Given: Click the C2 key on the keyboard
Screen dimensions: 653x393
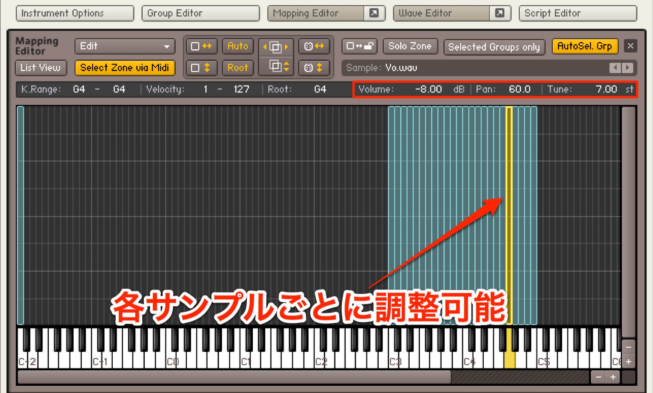Looking at the screenshot, I should pyautogui.click(x=319, y=361).
